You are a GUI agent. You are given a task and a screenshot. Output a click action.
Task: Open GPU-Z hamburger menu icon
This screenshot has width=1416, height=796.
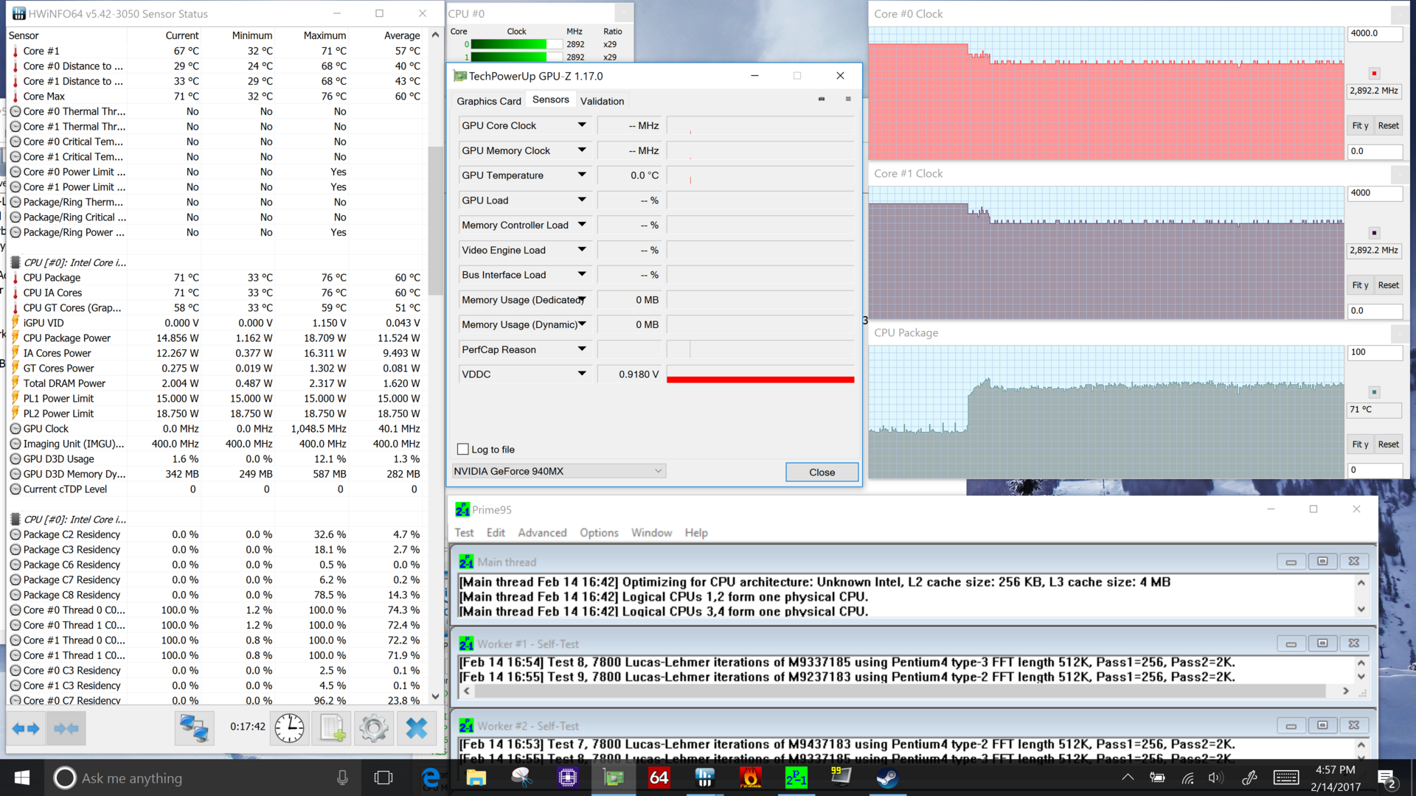[848, 99]
